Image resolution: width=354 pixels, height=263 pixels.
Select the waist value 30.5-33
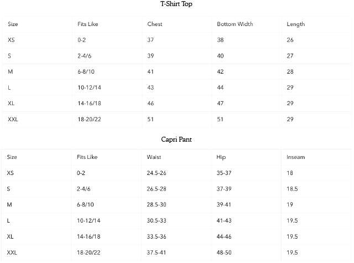coord(157,220)
